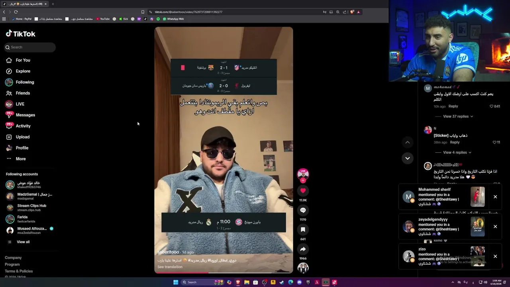Open Discord from the taskbar
Viewport: 510px width, 287px height.
click(x=299, y=282)
